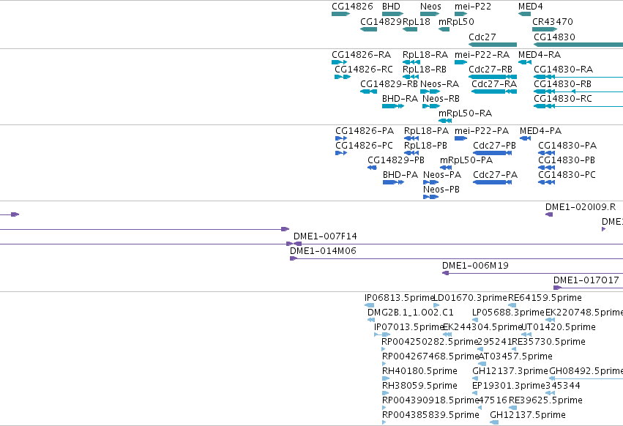This screenshot has height=426, width=623.
Task: Select the GH12137.3prime EST label
Action: 510,371
